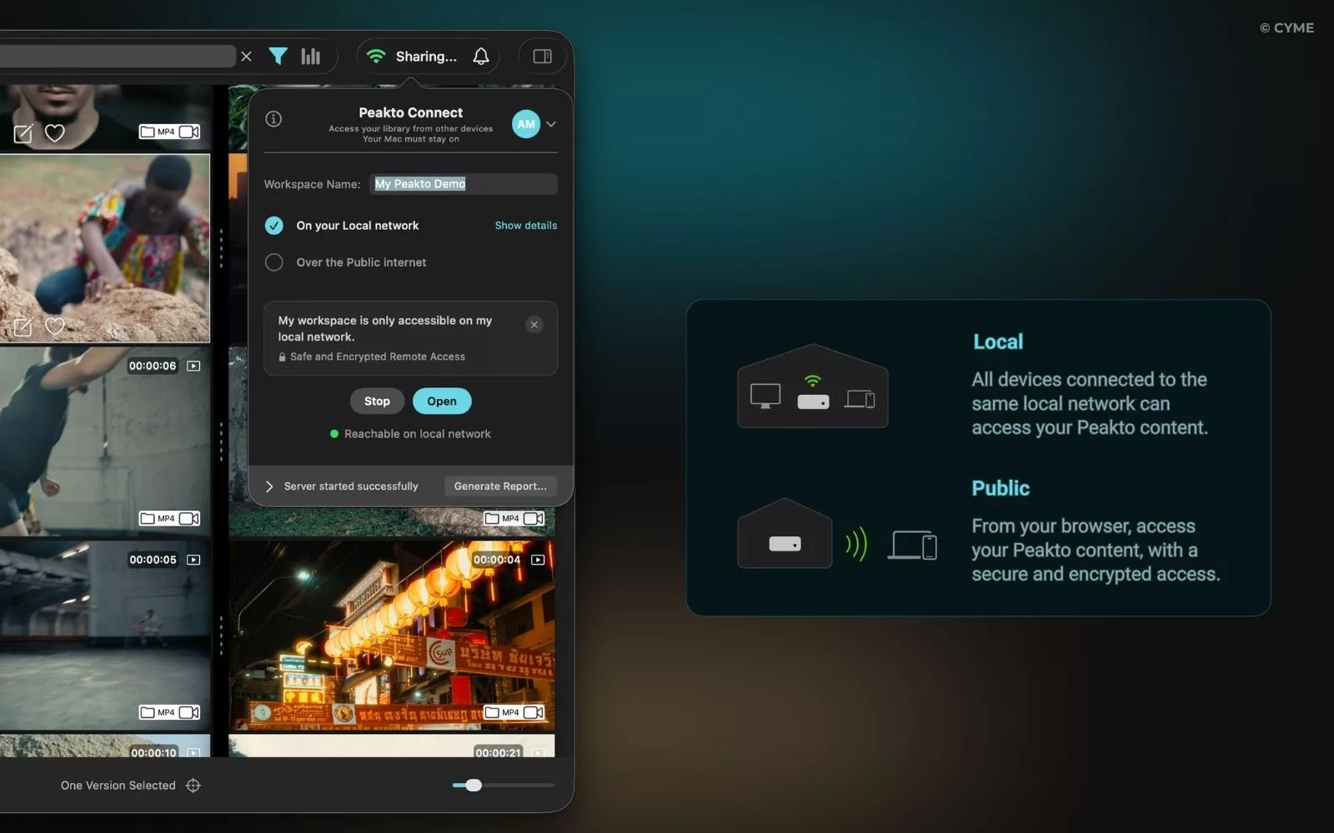The width and height of the screenshot is (1334, 833).
Task: Open the lantern street night video thumbnail
Action: point(392,636)
